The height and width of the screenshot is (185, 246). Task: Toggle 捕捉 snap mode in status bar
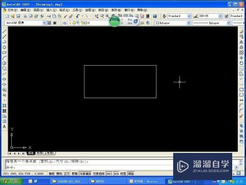[x=52, y=174]
